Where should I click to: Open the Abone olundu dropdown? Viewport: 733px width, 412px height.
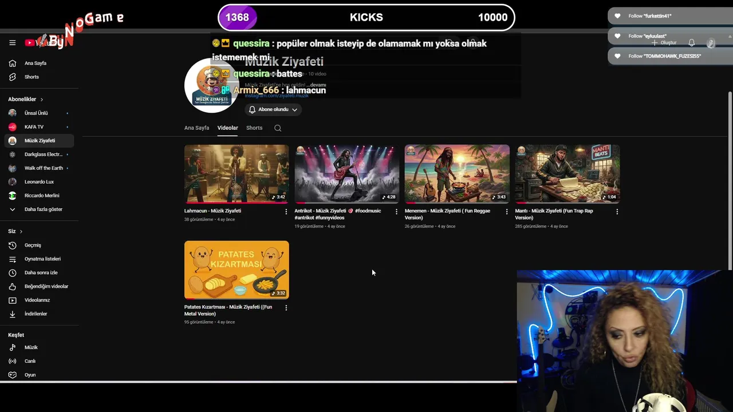pyautogui.click(x=273, y=109)
